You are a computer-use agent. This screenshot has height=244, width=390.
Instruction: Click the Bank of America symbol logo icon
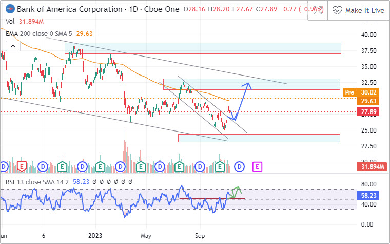pos(9,10)
